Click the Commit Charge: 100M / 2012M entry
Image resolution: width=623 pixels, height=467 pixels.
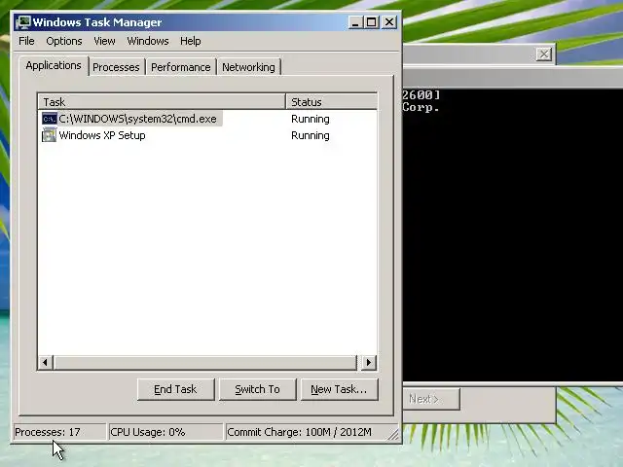point(308,432)
